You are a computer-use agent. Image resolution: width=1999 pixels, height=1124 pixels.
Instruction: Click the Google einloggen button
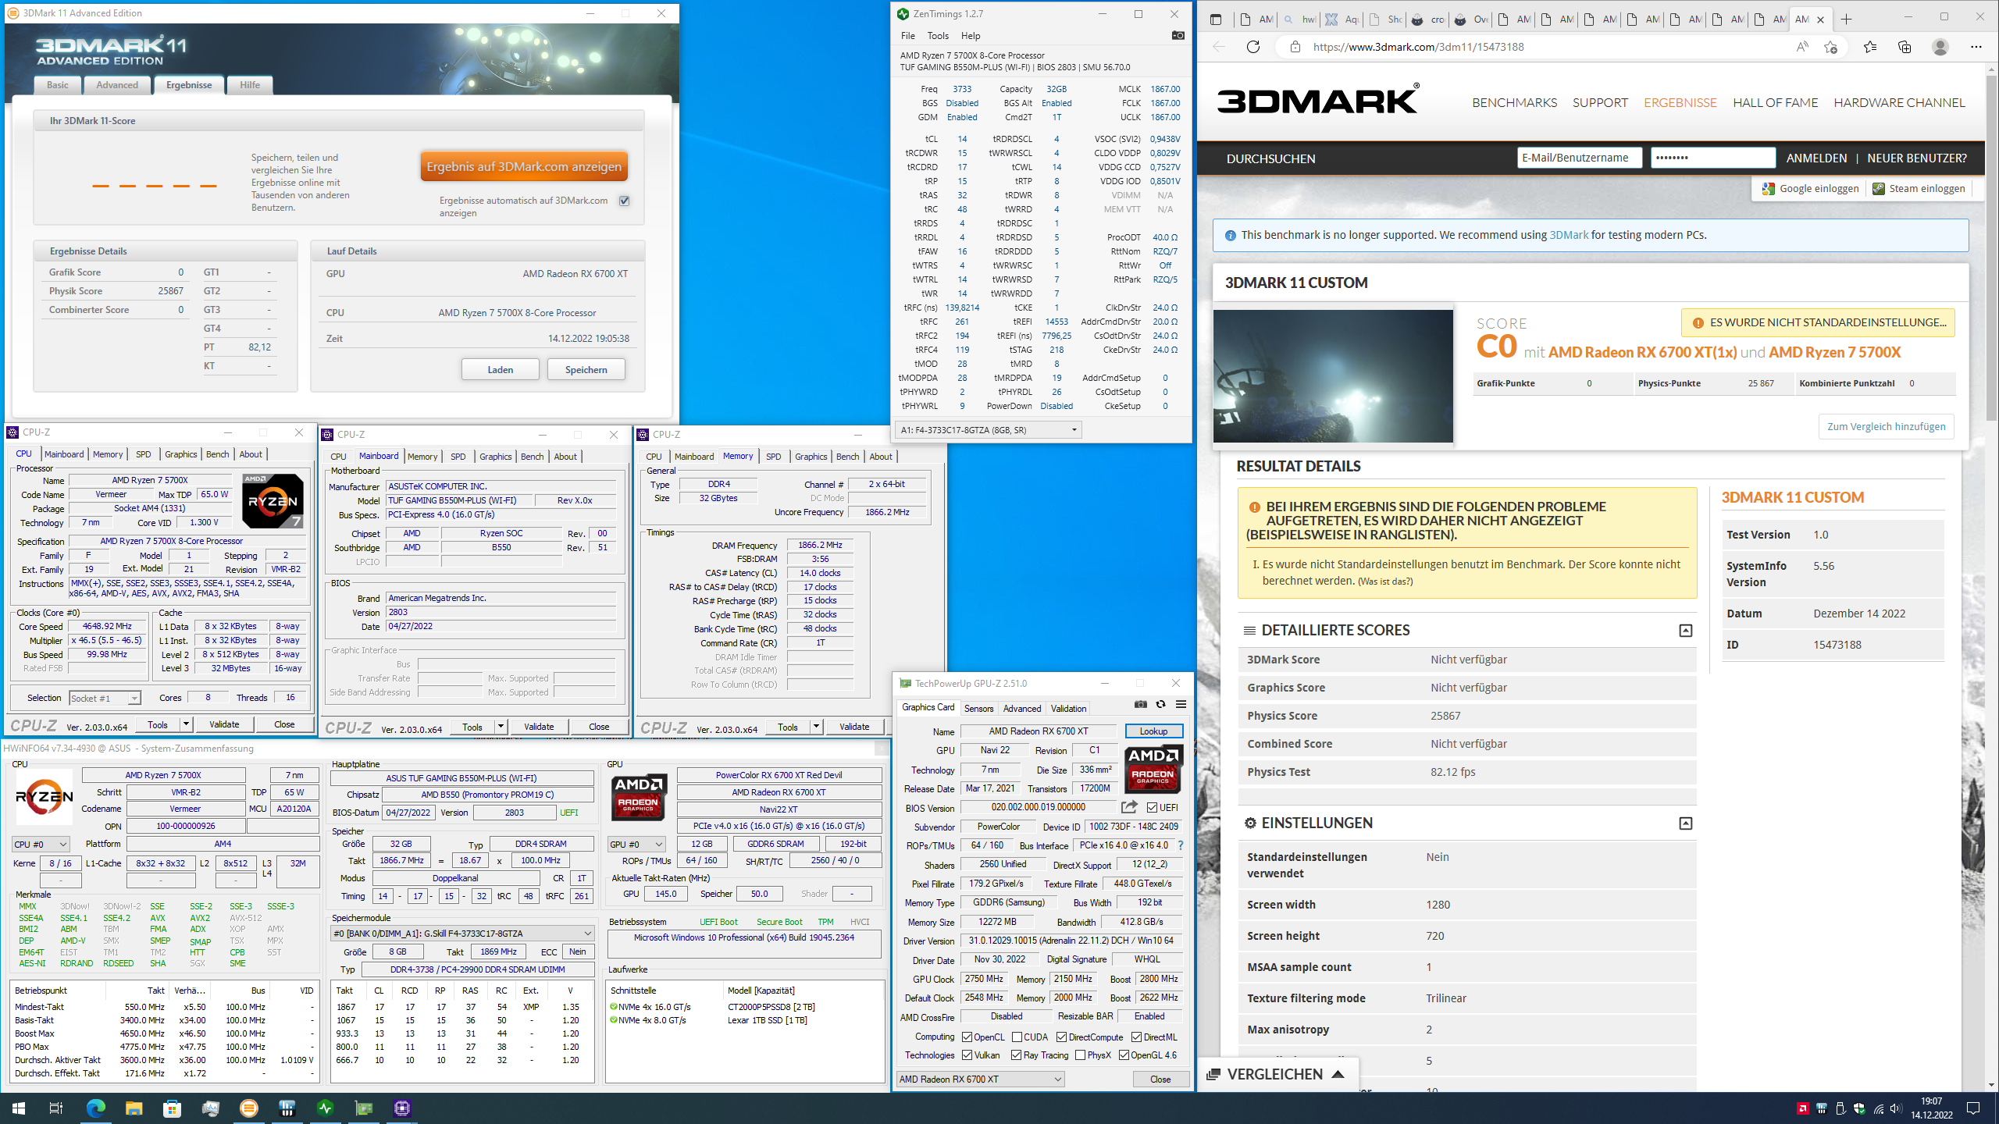click(x=1811, y=188)
